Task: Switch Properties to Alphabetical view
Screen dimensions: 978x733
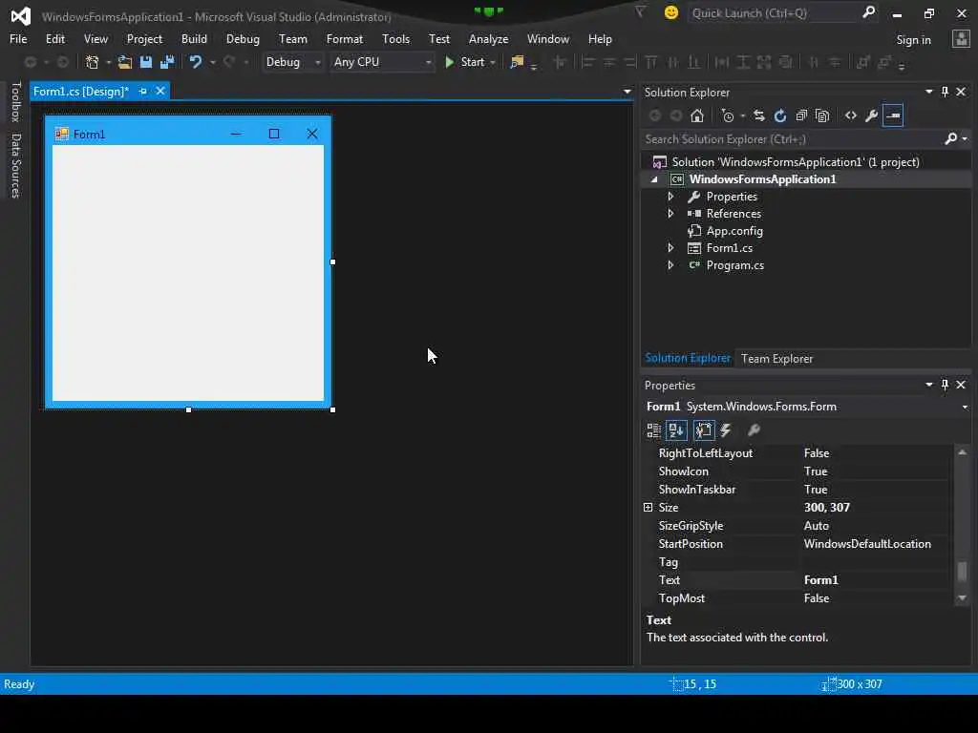Action: coord(677,430)
